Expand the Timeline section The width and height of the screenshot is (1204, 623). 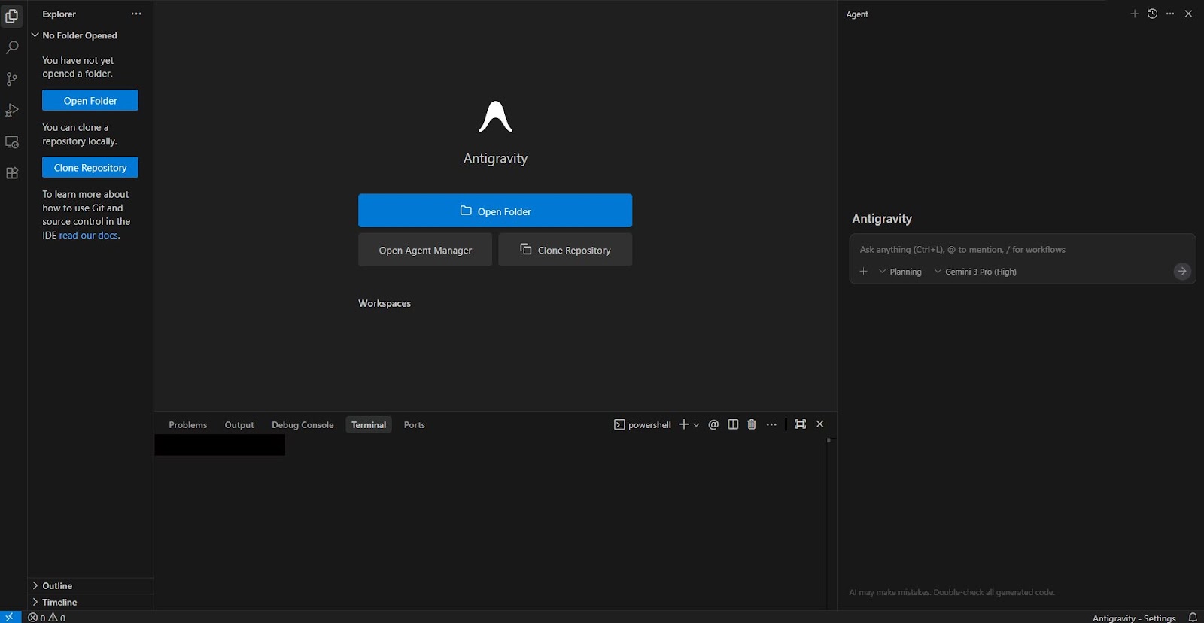pos(59,602)
